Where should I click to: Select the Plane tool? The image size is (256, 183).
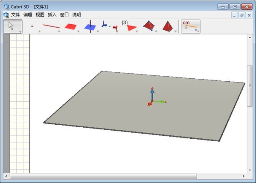[70, 26]
